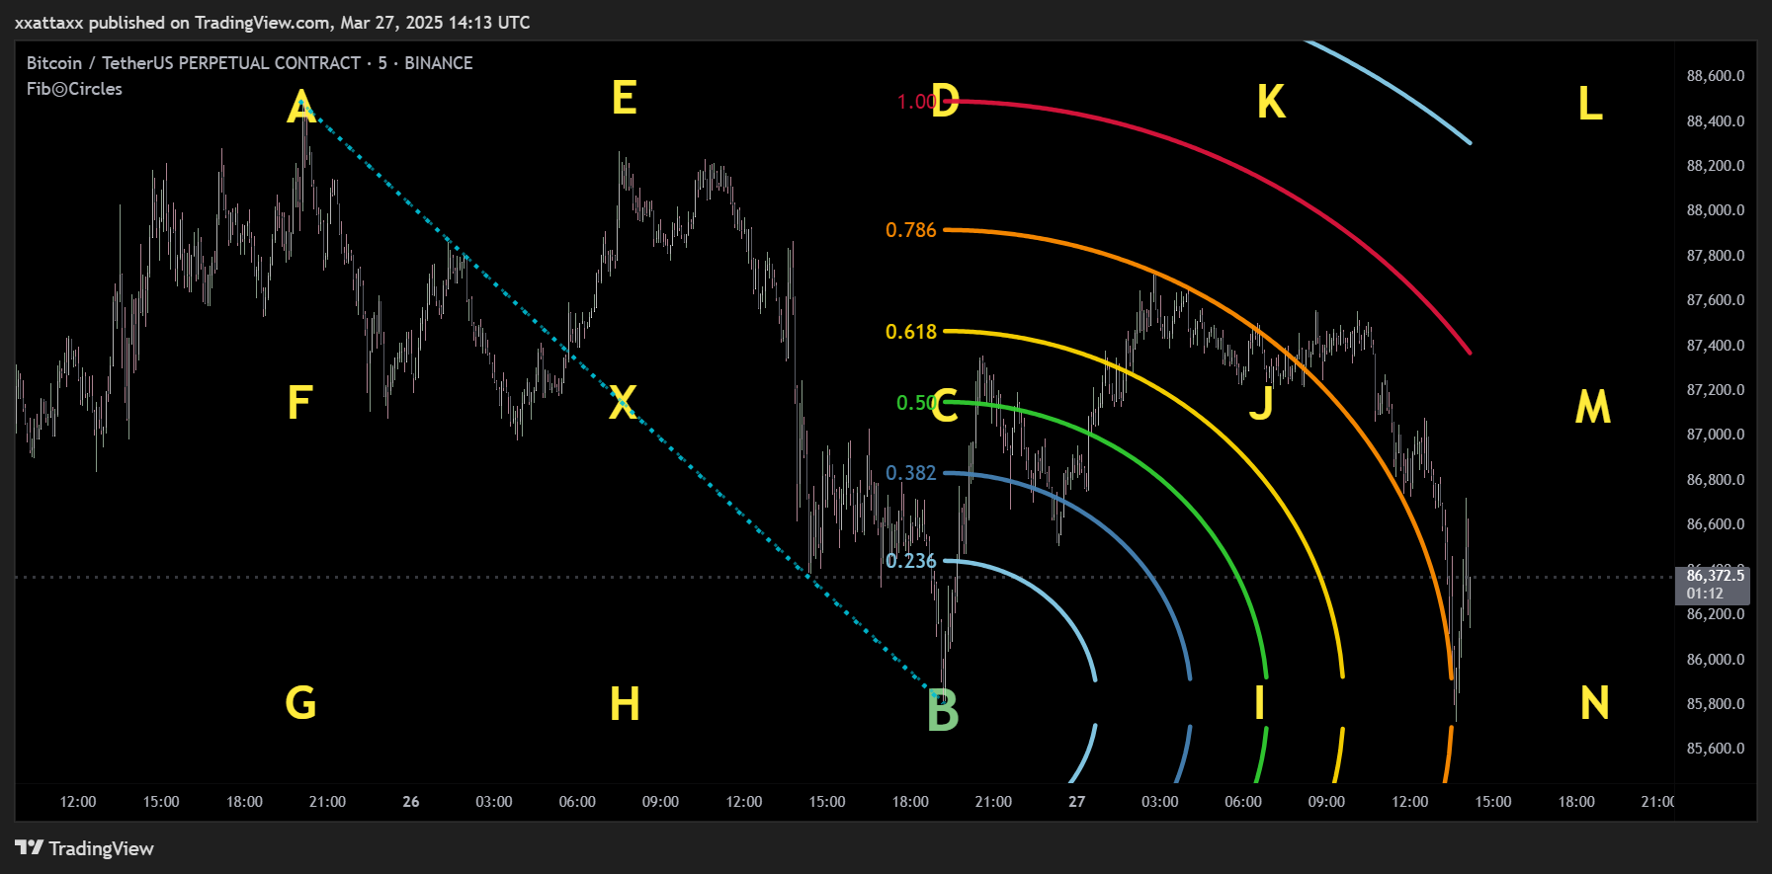The height and width of the screenshot is (874, 1772).
Task: Click the 88,600.0 price axis label
Action: (x=1716, y=76)
